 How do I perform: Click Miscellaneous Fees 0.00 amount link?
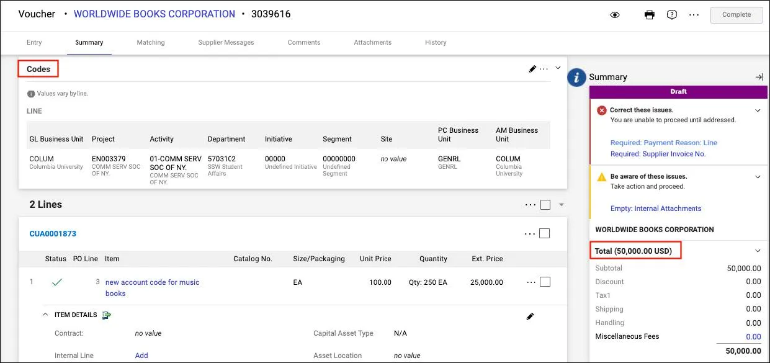tap(753, 337)
